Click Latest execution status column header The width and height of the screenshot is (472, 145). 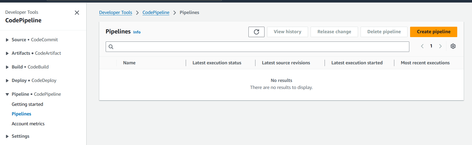217,63
